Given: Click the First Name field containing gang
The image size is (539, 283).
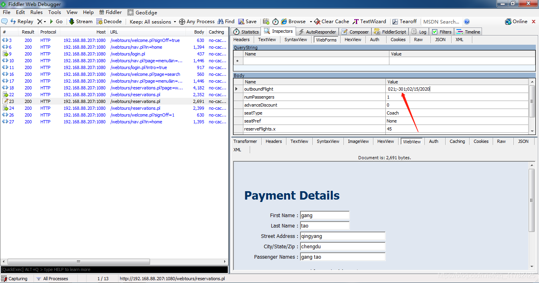Looking at the screenshot, I should pos(325,216).
